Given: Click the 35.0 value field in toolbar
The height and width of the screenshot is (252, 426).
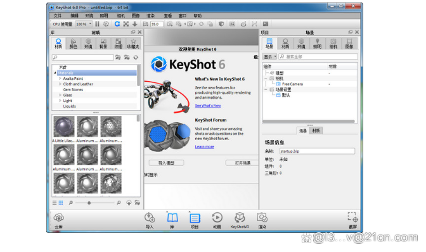Looking at the screenshot, I should (157, 24).
